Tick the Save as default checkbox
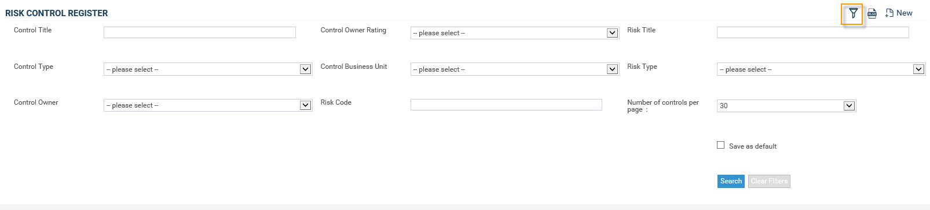The height and width of the screenshot is (210, 930). (720, 145)
